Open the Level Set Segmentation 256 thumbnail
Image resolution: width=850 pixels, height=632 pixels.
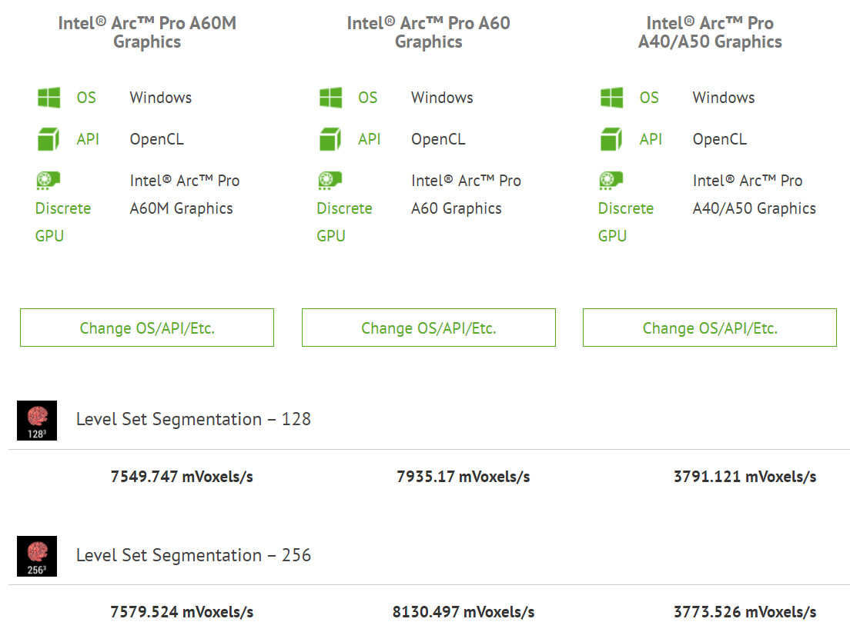pos(37,557)
